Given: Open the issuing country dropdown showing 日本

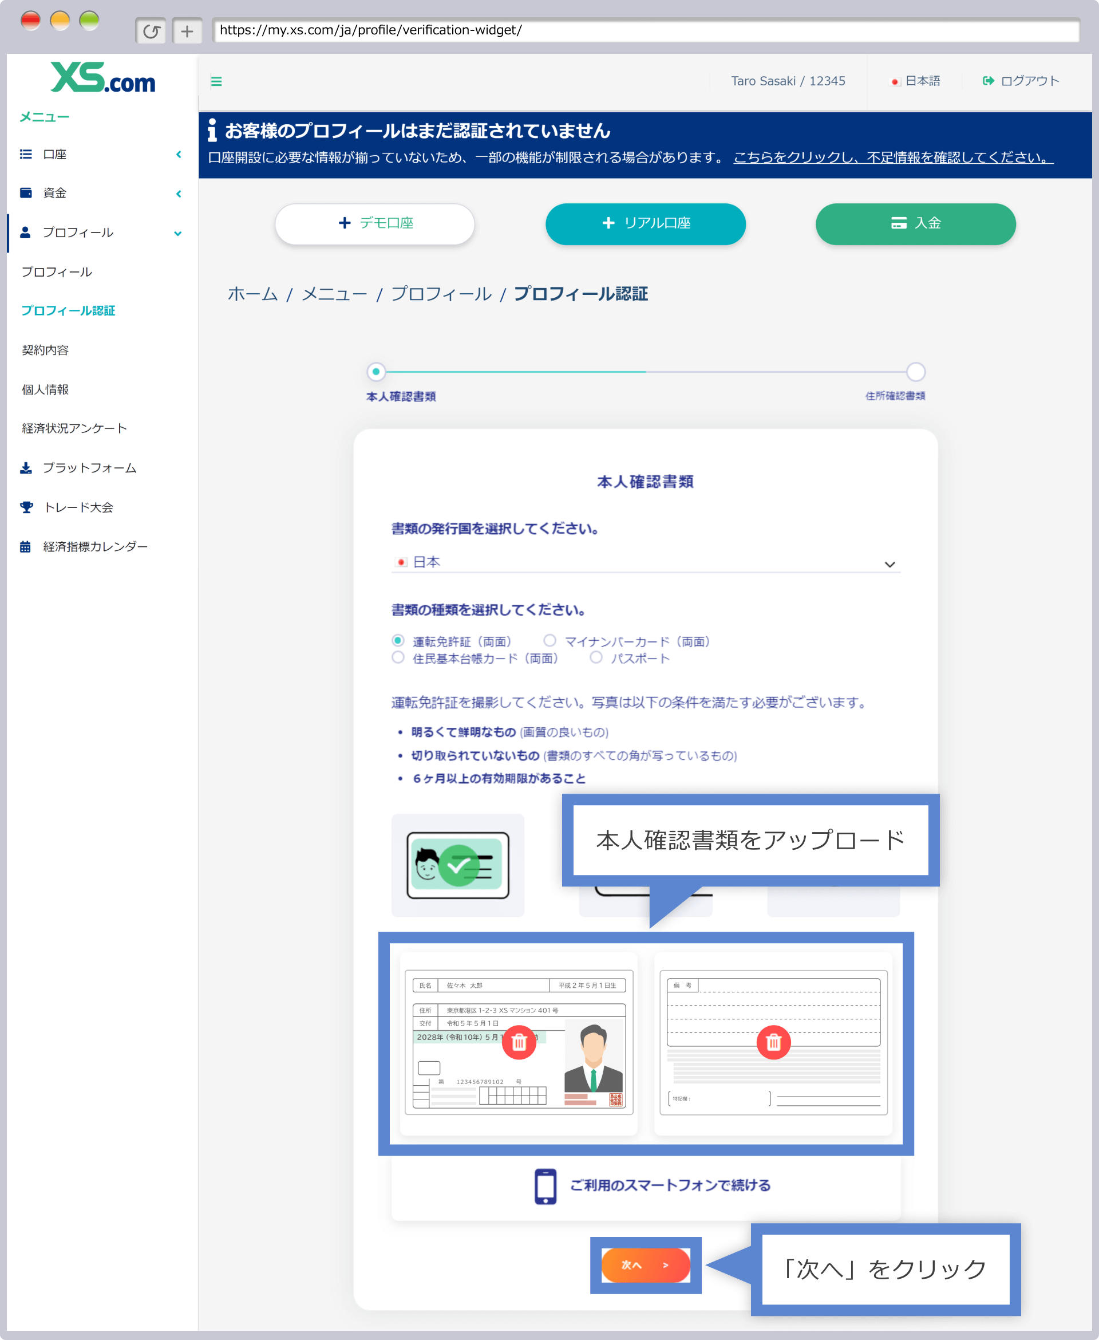Looking at the screenshot, I should tap(646, 562).
